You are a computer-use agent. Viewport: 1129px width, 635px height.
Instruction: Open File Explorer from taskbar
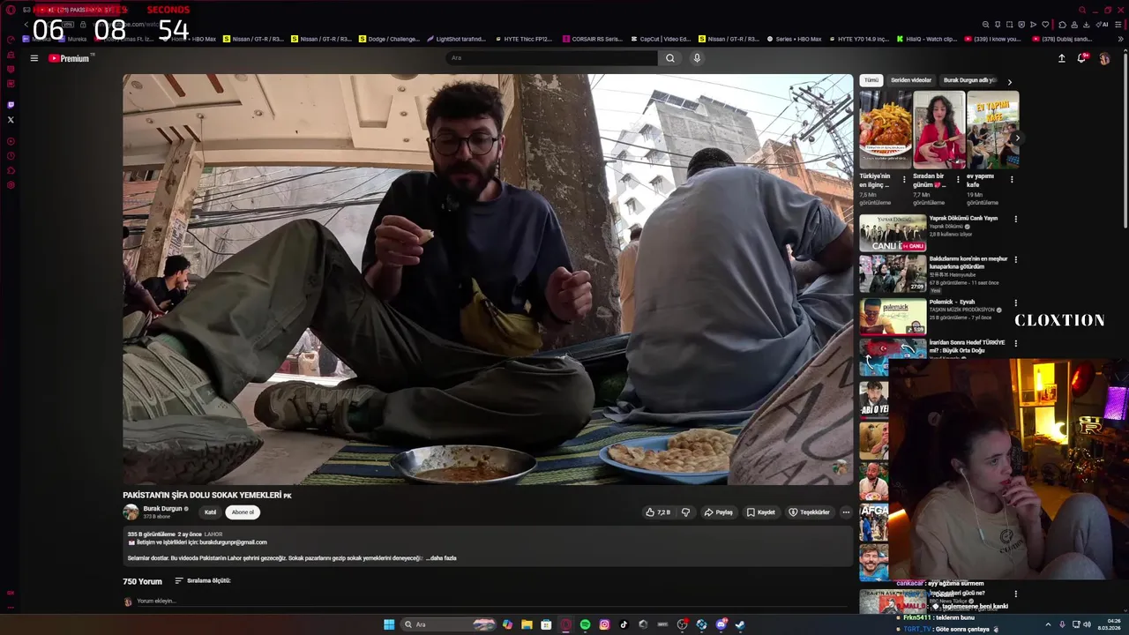[x=527, y=624]
